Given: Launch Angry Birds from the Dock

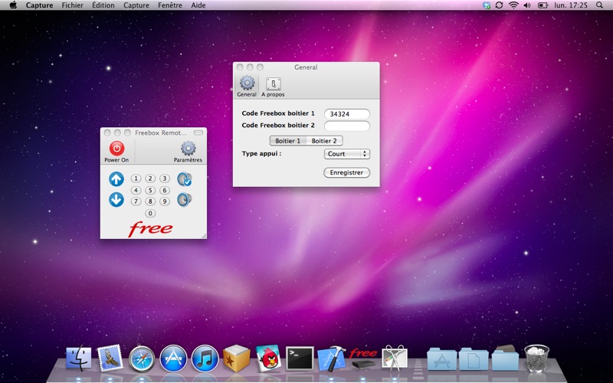Looking at the screenshot, I should (268, 358).
